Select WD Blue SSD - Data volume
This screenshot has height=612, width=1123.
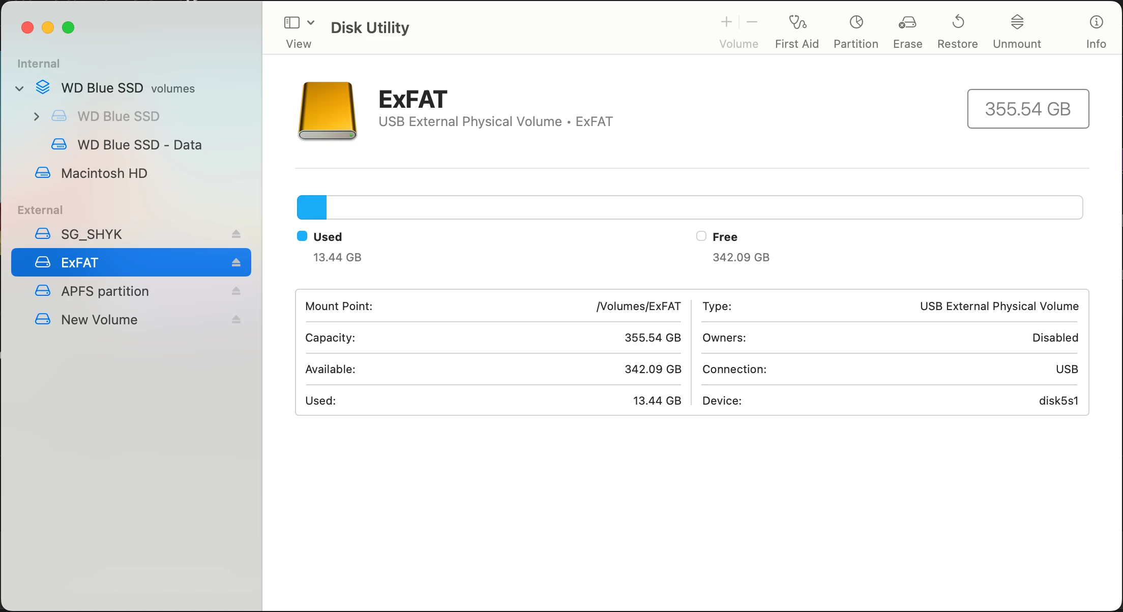click(x=139, y=145)
